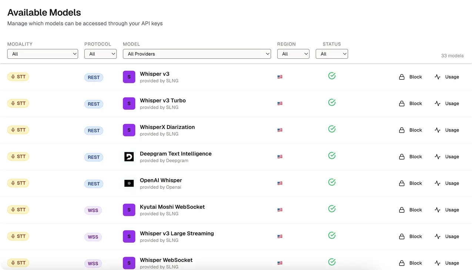Select the Deepgram Text Intelligence model name
This screenshot has width=472, height=270.
tap(176, 154)
